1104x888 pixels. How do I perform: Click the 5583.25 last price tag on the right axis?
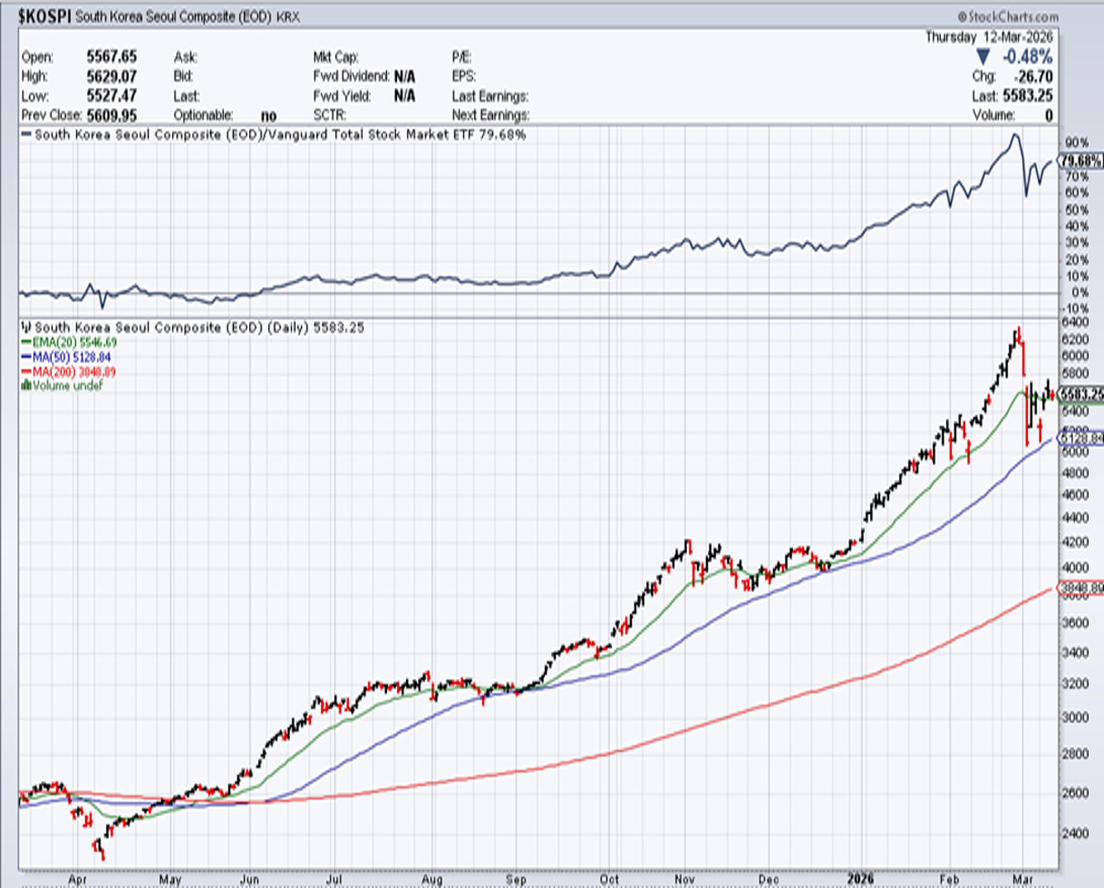(x=1081, y=395)
